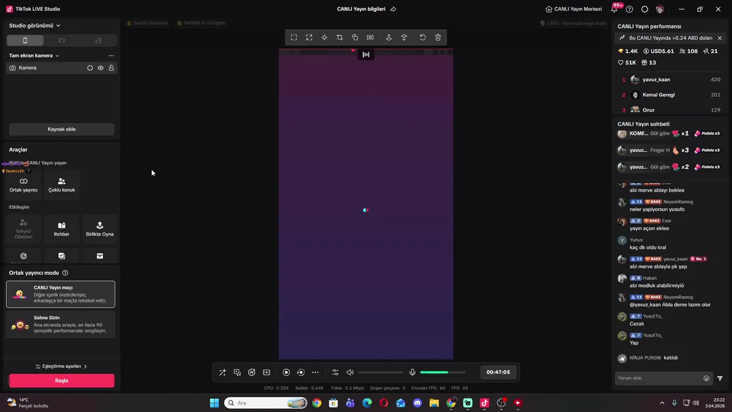Open the media and music icon
Viewport: 732px width, 412px height.
[x=237, y=373]
